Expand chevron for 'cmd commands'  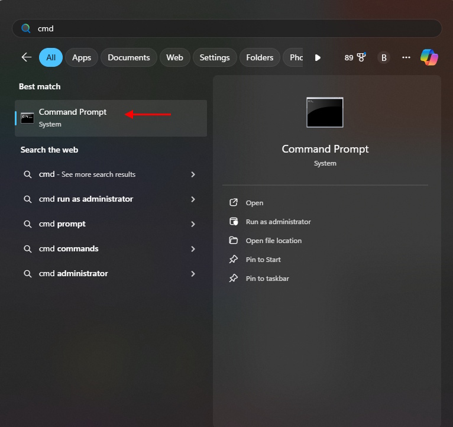click(x=193, y=249)
